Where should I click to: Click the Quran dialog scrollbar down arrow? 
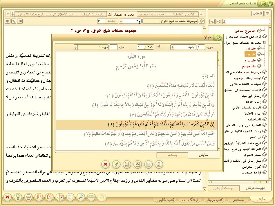point(219,149)
